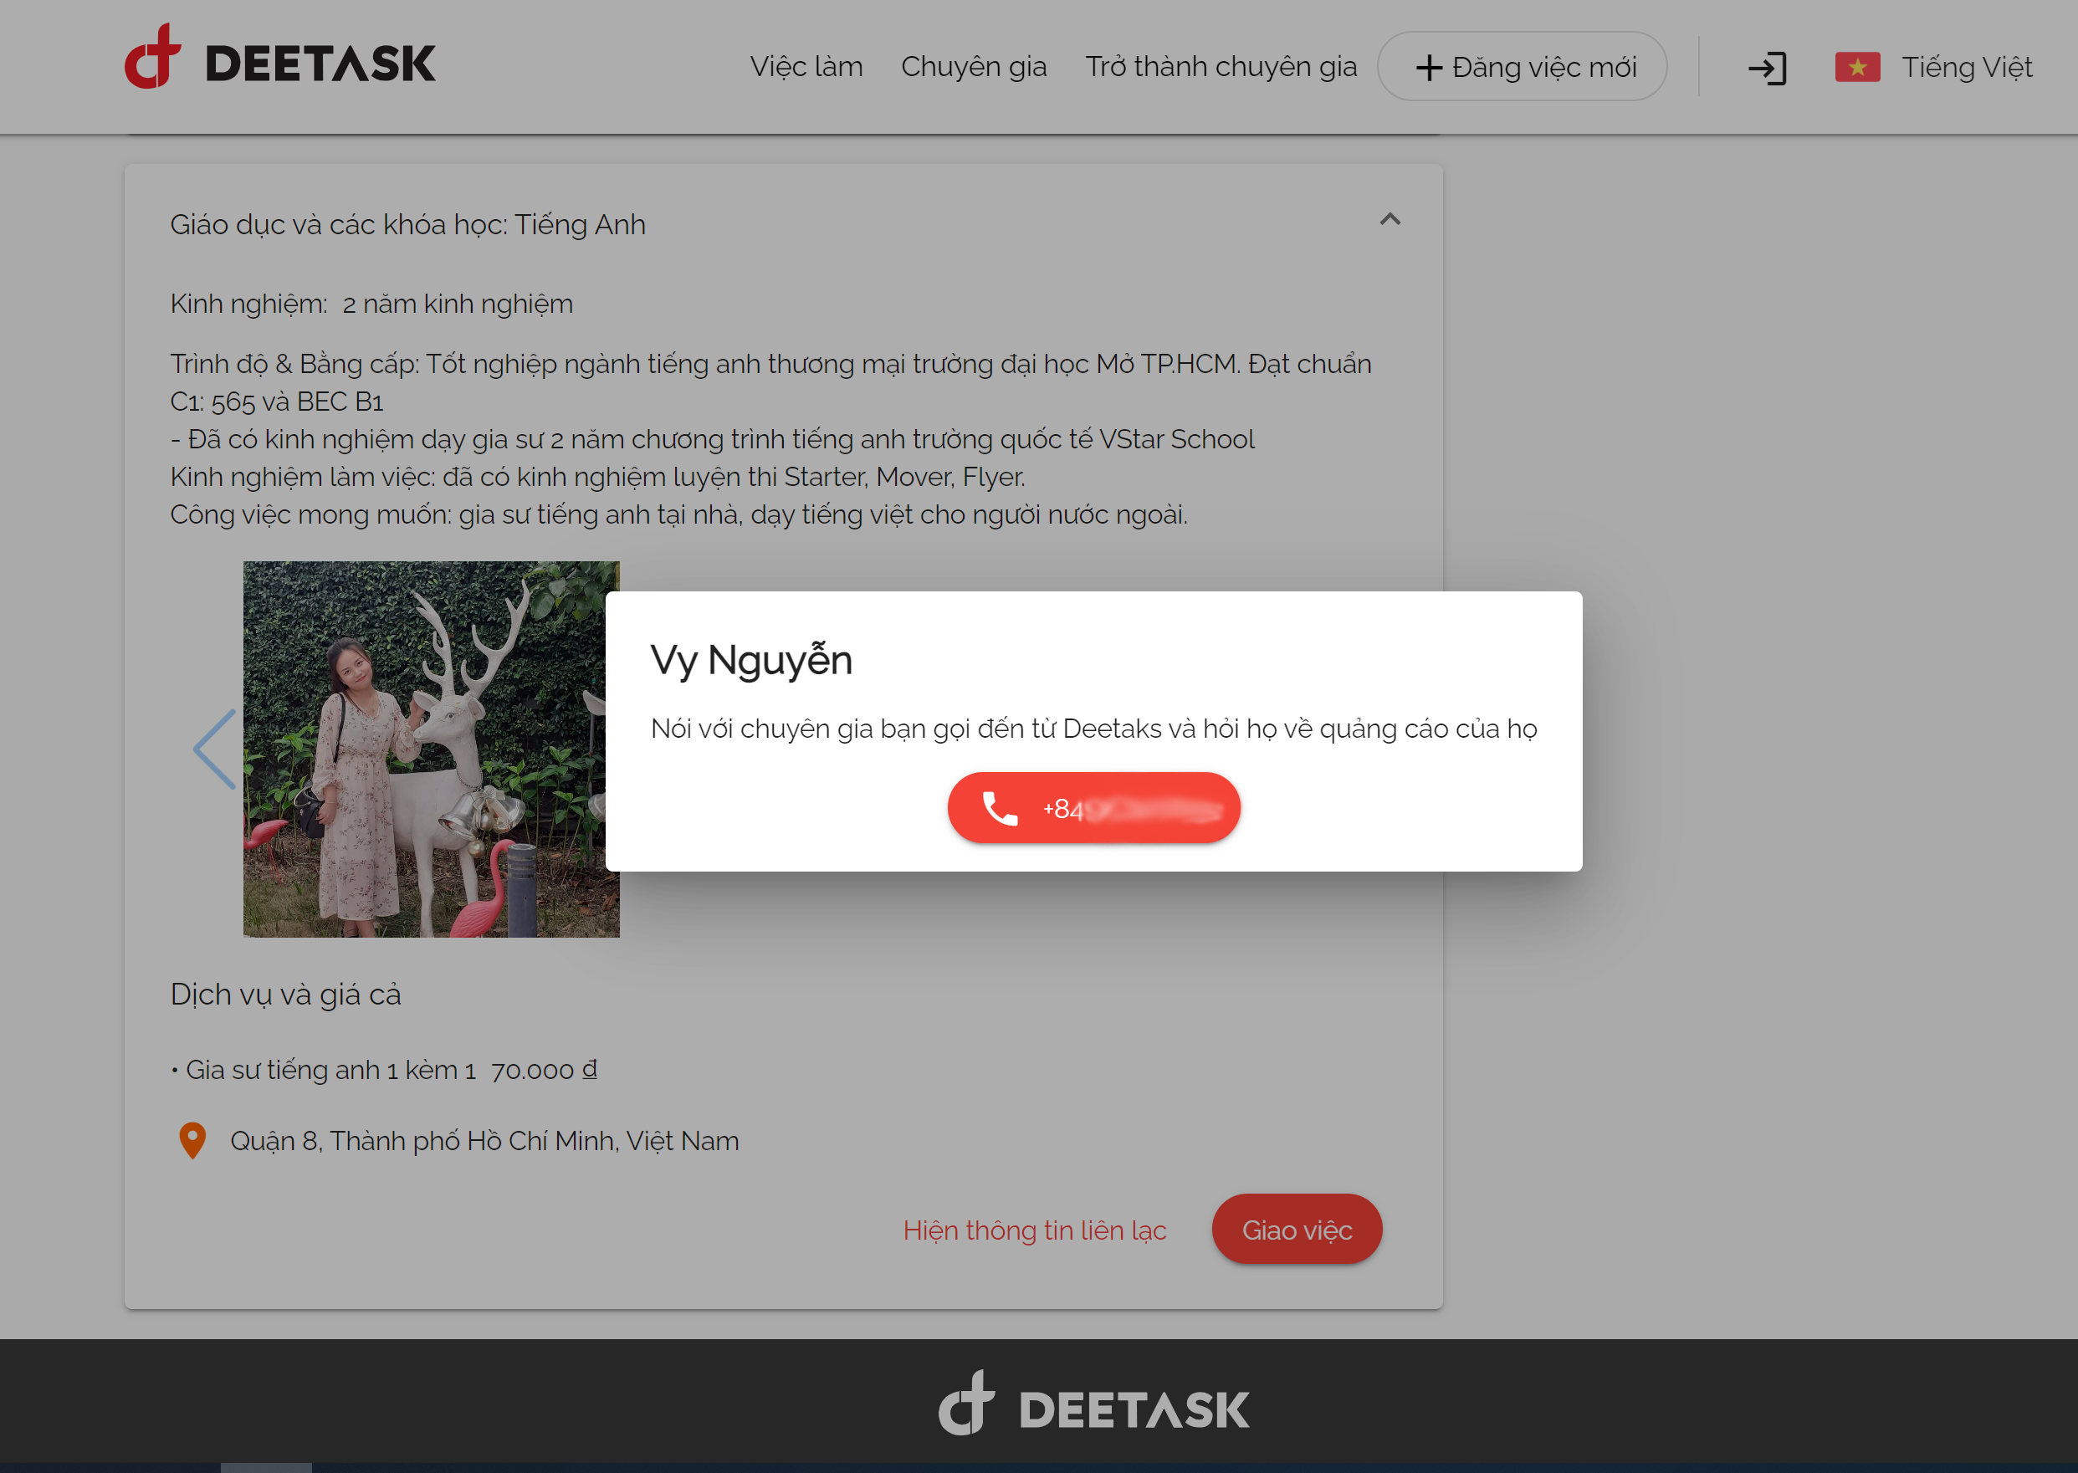Click the Quận 8 Hồ Chí Minh address
The height and width of the screenshot is (1473, 2078).
point(484,1140)
